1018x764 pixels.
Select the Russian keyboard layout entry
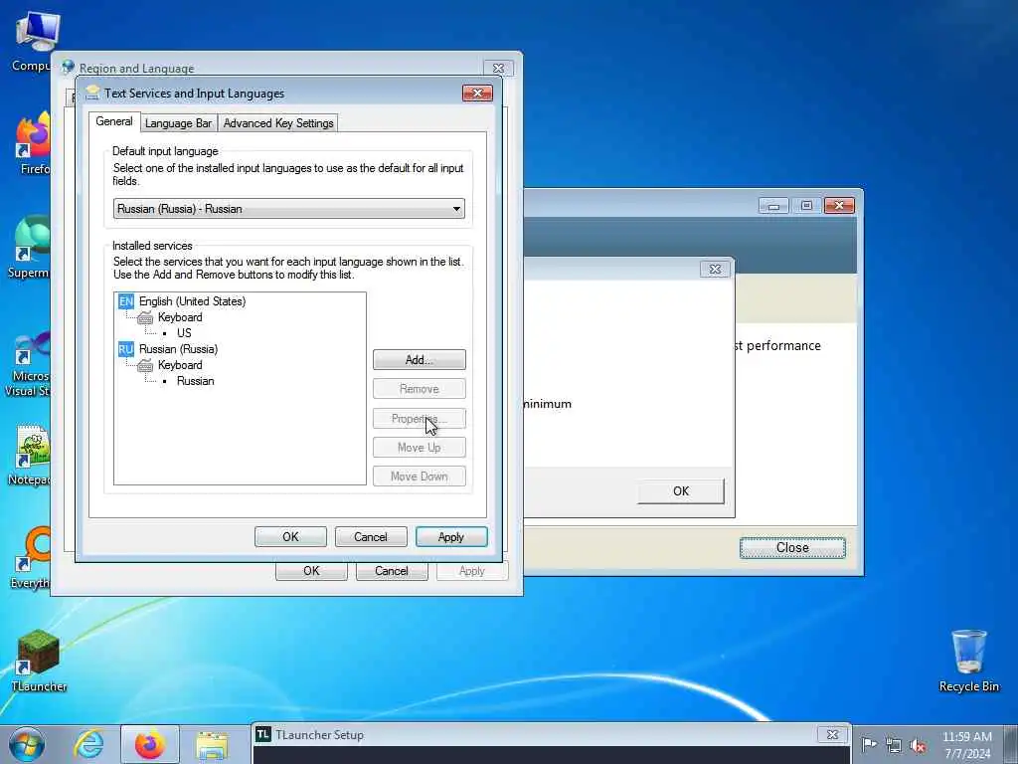[196, 381]
